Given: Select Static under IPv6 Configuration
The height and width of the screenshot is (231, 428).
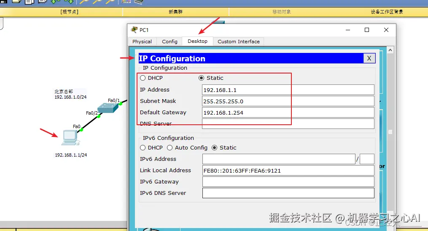Looking at the screenshot, I should point(215,147).
